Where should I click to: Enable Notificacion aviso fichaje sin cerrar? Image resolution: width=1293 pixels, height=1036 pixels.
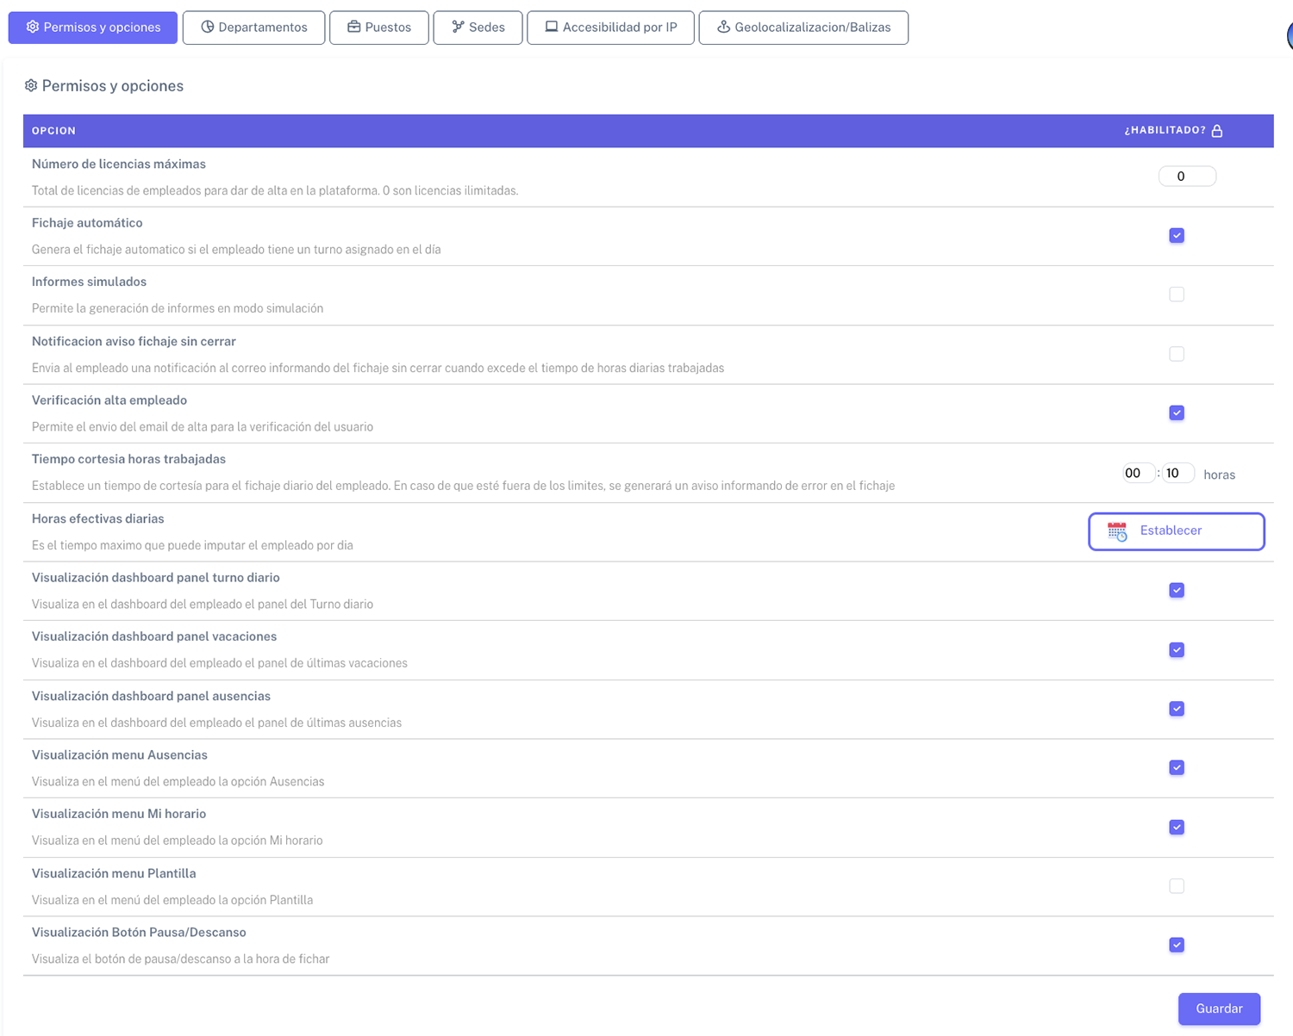1177,354
